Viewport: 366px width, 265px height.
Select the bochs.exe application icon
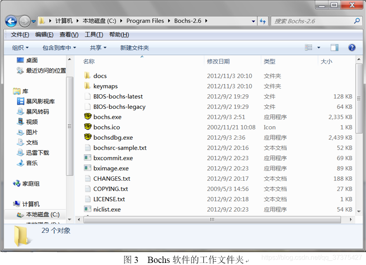[x=88, y=117]
